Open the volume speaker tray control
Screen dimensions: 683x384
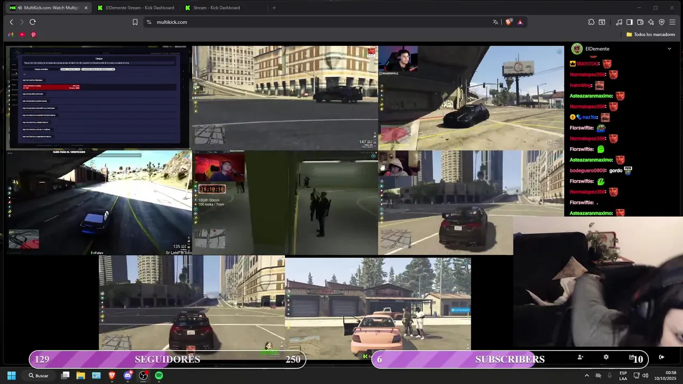pyautogui.click(x=645, y=375)
